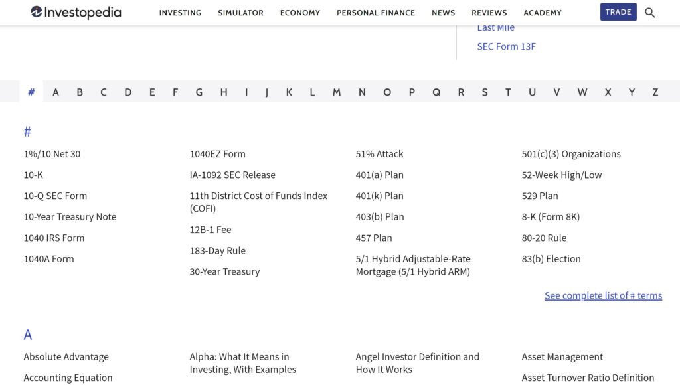The width and height of the screenshot is (680, 385).
Task: Open the 401(k) Plan definition
Action: click(x=378, y=196)
